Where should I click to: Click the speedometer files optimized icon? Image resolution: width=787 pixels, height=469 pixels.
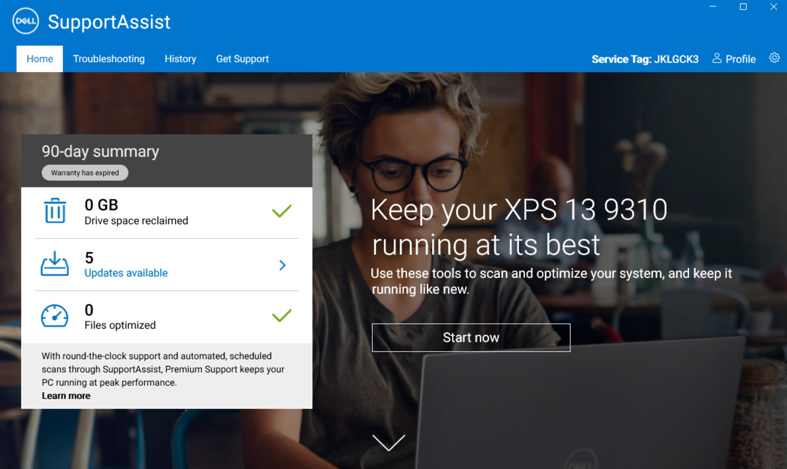[55, 316]
